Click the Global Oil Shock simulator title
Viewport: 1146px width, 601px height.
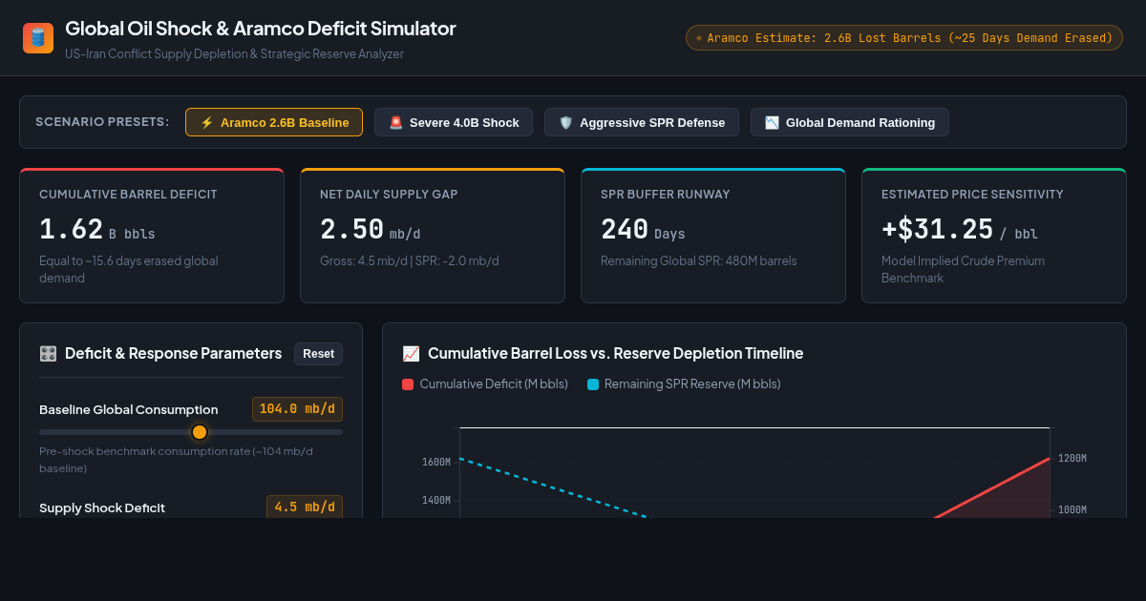(x=261, y=29)
